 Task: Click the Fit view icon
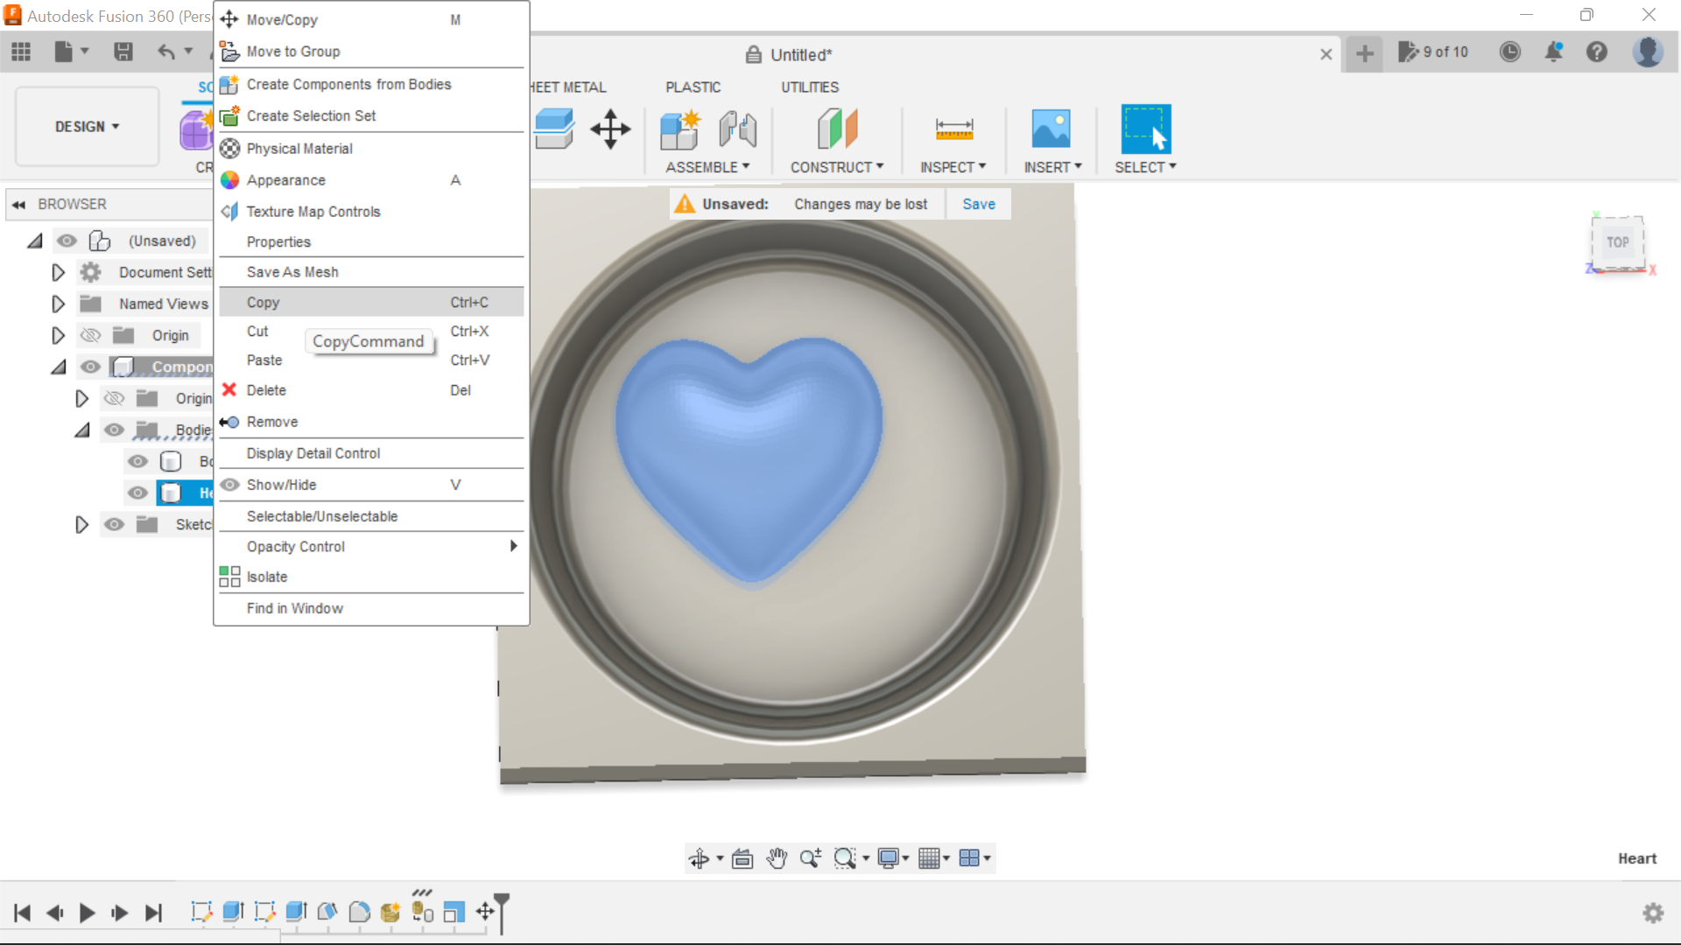[x=742, y=858]
